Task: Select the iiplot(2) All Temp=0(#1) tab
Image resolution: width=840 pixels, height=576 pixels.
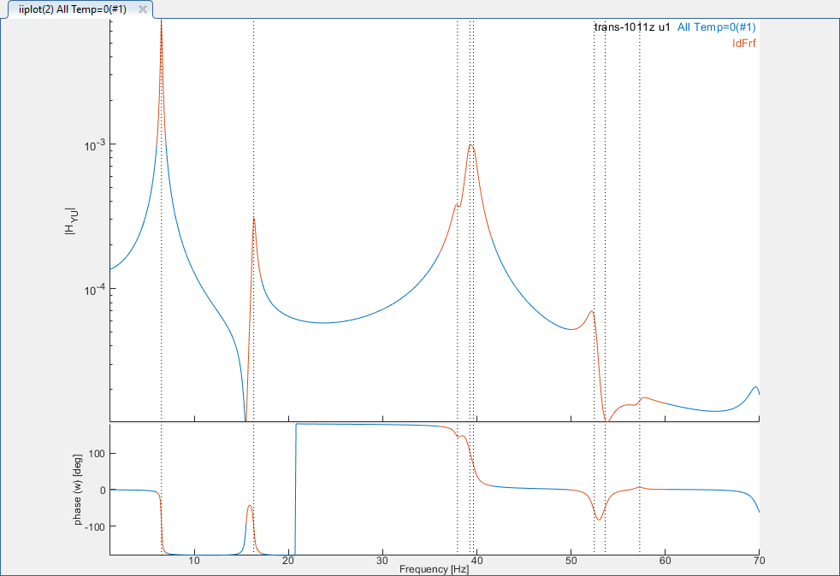Action: pyautogui.click(x=72, y=9)
